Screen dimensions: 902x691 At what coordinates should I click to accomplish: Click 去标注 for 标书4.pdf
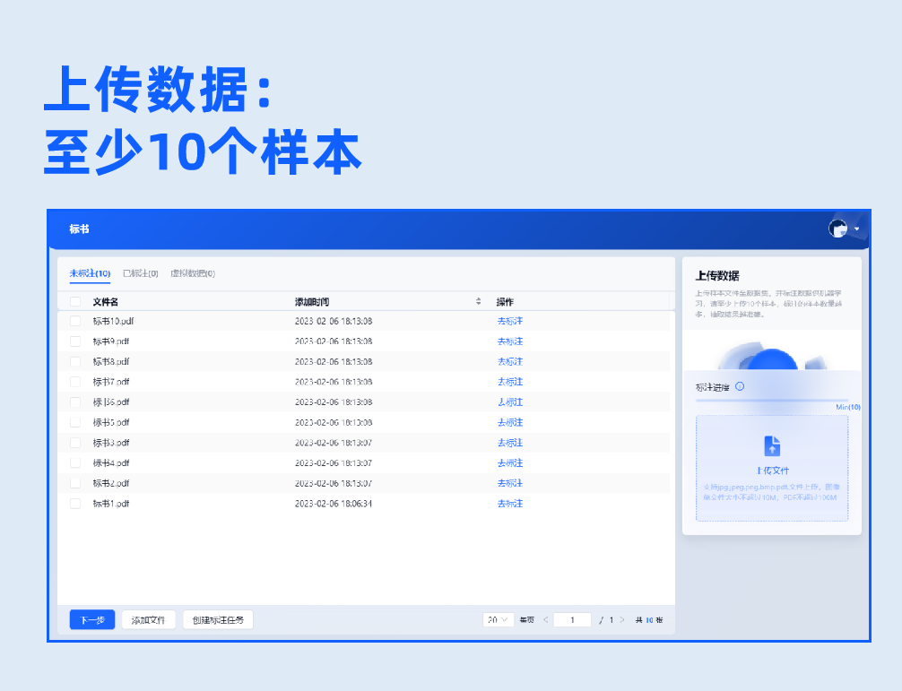(509, 462)
